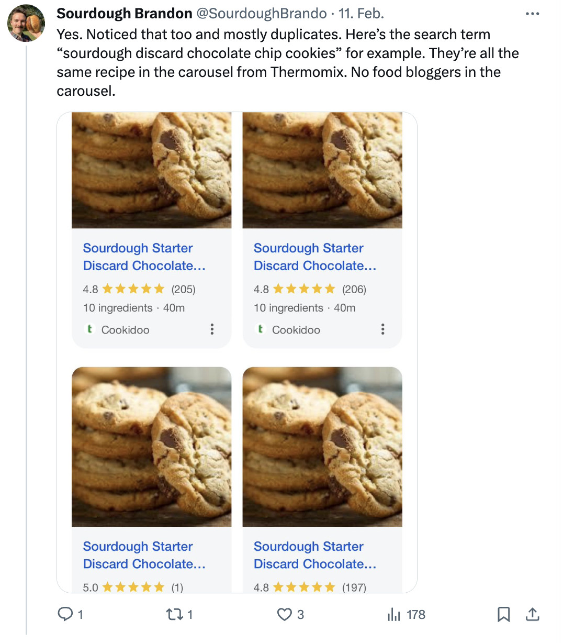Click the Cookidoo source icon on first recipe card
The width and height of the screenshot is (563, 643).
pyautogui.click(x=89, y=329)
